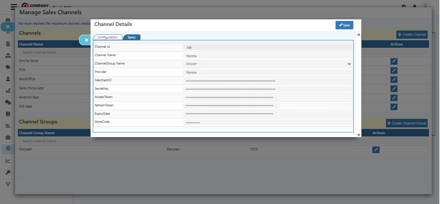
Task: Click the Create Channel button
Action: [412, 34]
